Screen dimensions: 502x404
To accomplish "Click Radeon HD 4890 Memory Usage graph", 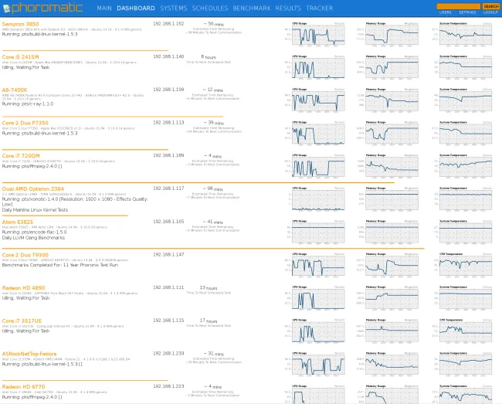I will 392,299.
